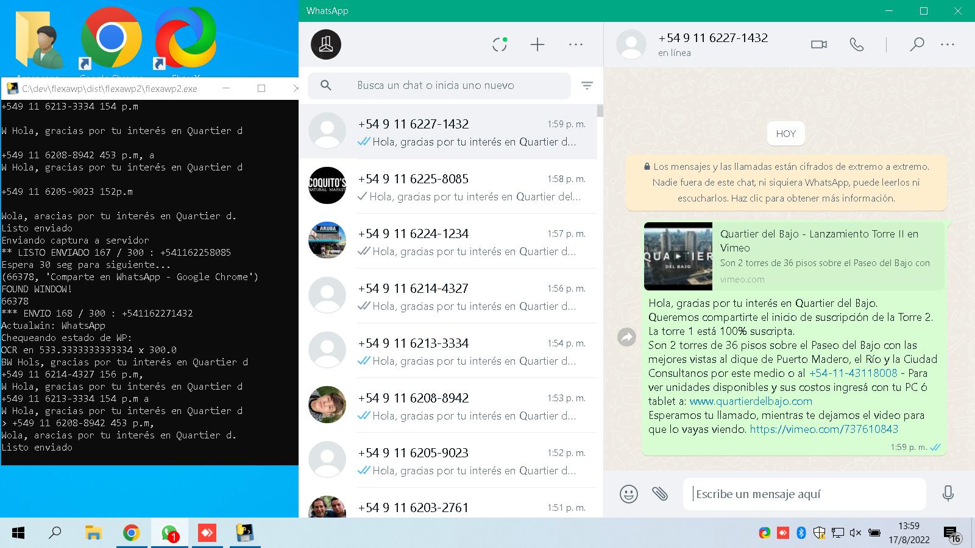Switch to flexawp2 Python taskbar app
The width and height of the screenshot is (975, 548).
click(x=245, y=533)
